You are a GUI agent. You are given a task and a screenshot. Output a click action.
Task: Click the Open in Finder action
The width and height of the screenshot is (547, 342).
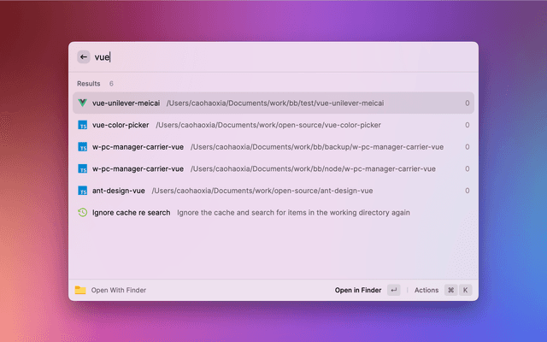click(357, 290)
